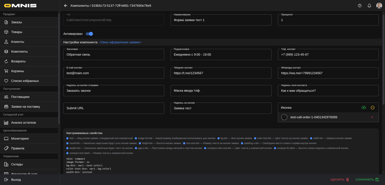This screenshot has width=385, height=185.
Task: Go to Товары section
Action: [x=17, y=32]
